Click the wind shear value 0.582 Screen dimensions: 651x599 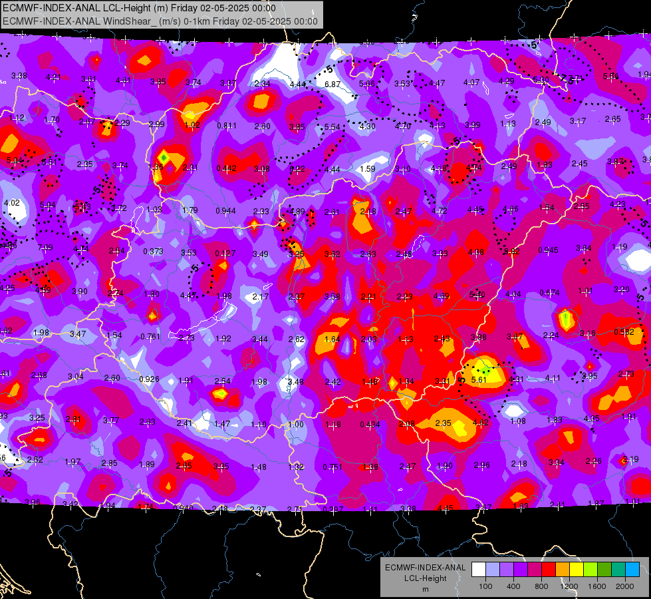click(624, 332)
